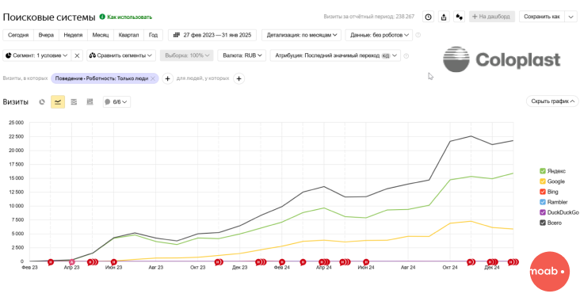Toggle Google series checkbox in legend
Screen dimensions: 580x305
pyautogui.click(x=543, y=181)
